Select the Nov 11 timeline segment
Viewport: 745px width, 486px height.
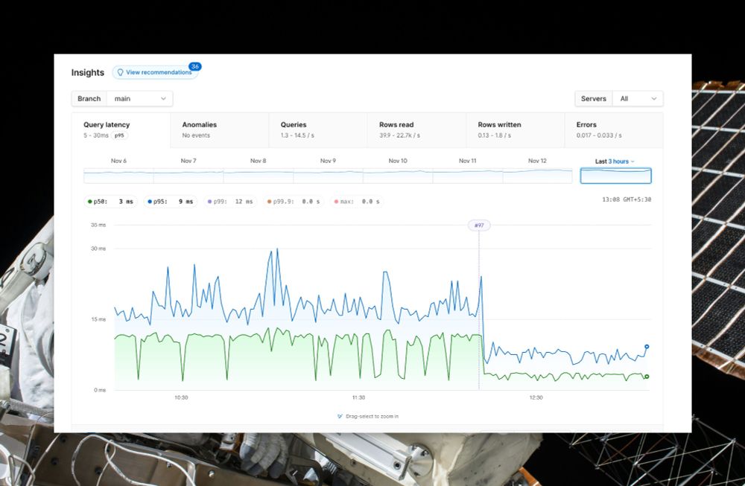pos(468,176)
